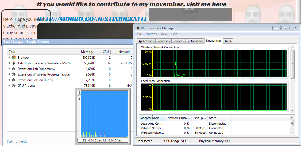
Task: Sort adapters by Adapter Name column
Action: click(153, 118)
